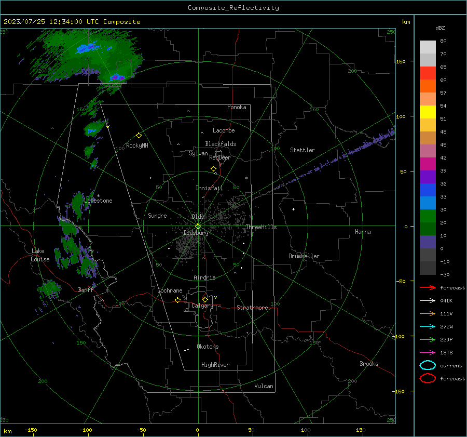This screenshot has width=467, height=437.
Task: Click the Didsbury town label
Action: 196,233
